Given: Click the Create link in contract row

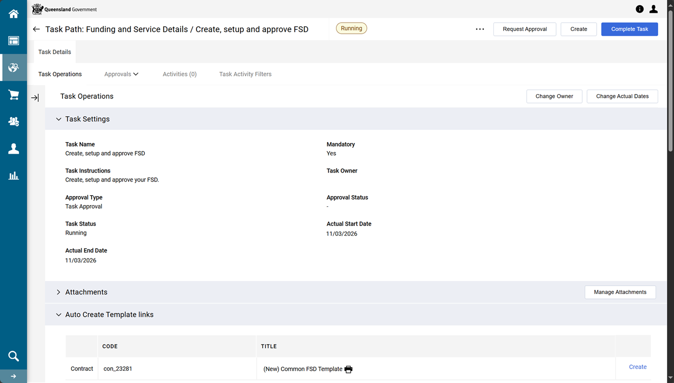Looking at the screenshot, I should (x=638, y=367).
